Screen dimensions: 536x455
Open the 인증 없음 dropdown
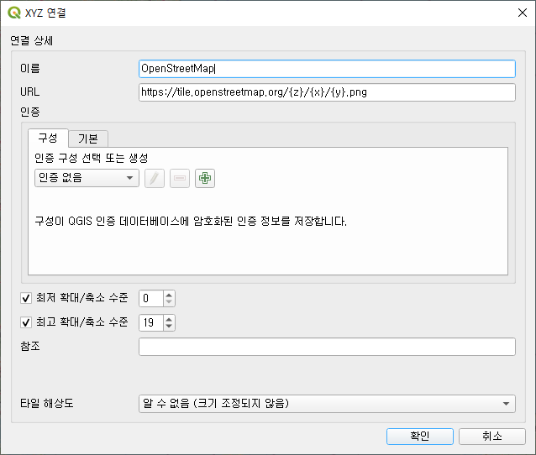pos(87,178)
